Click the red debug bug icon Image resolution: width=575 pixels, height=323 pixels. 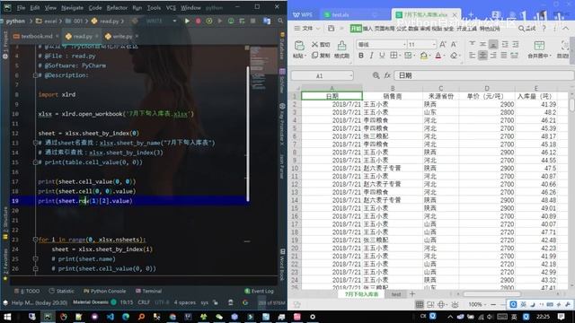(x=198, y=21)
